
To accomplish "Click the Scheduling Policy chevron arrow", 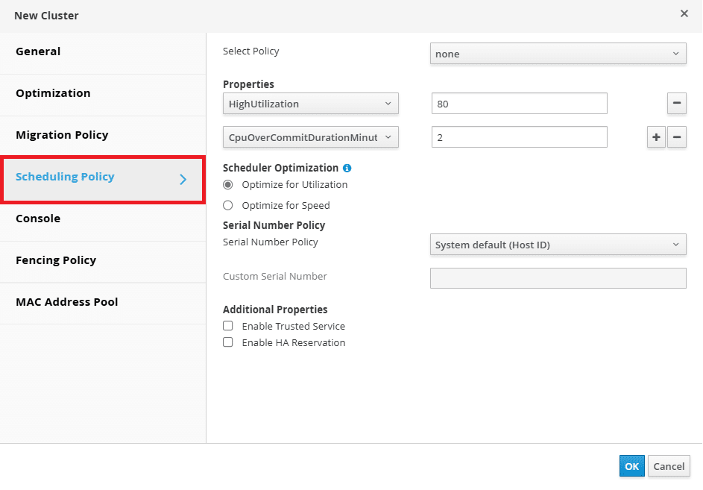I will pyautogui.click(x=183, y=180).
